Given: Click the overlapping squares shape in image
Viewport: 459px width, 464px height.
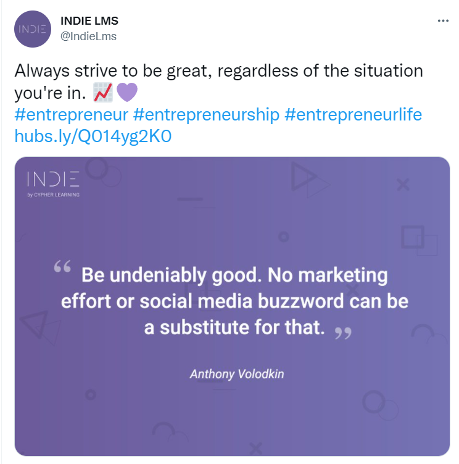Looking at the screenshot, I should point(419,240).
